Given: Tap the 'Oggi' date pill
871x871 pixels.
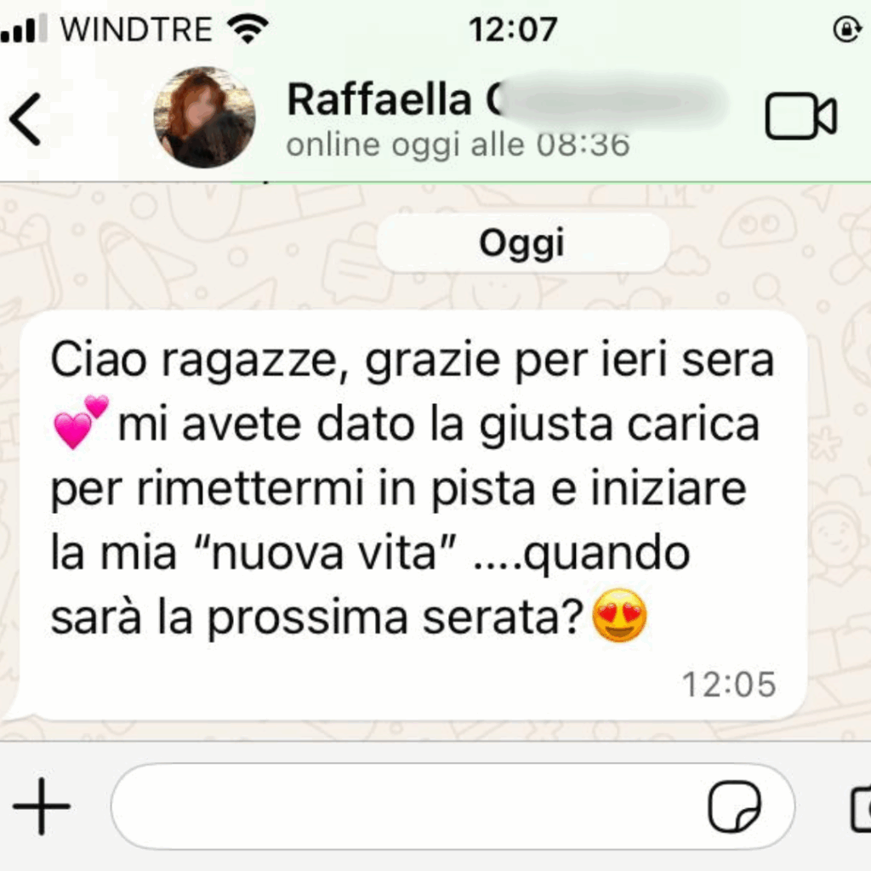Looking at the screenshot, I should tap(522, 243).
